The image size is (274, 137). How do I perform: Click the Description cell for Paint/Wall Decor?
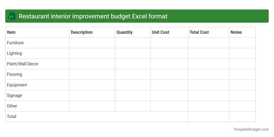pyautogui.click(x=92, y=64)
